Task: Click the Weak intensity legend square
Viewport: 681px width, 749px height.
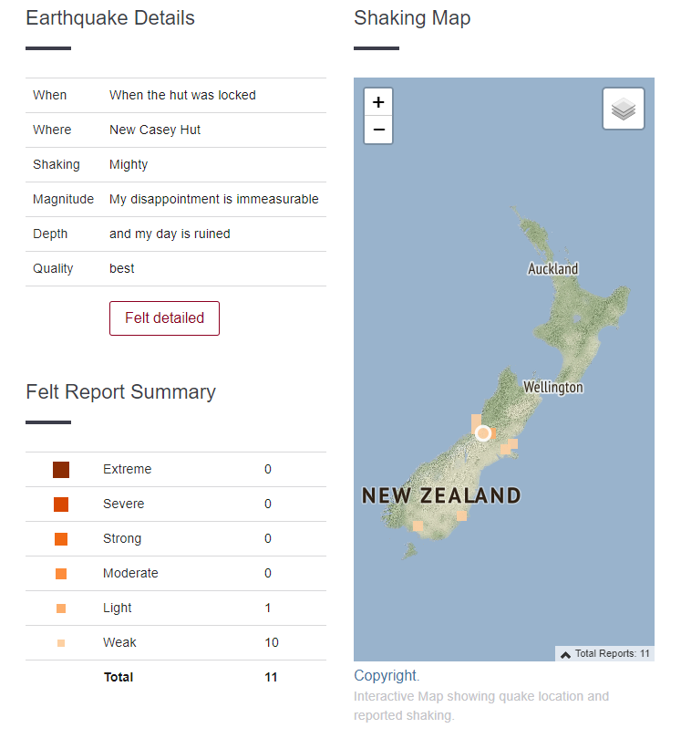Action: click(x=61, y=643)
